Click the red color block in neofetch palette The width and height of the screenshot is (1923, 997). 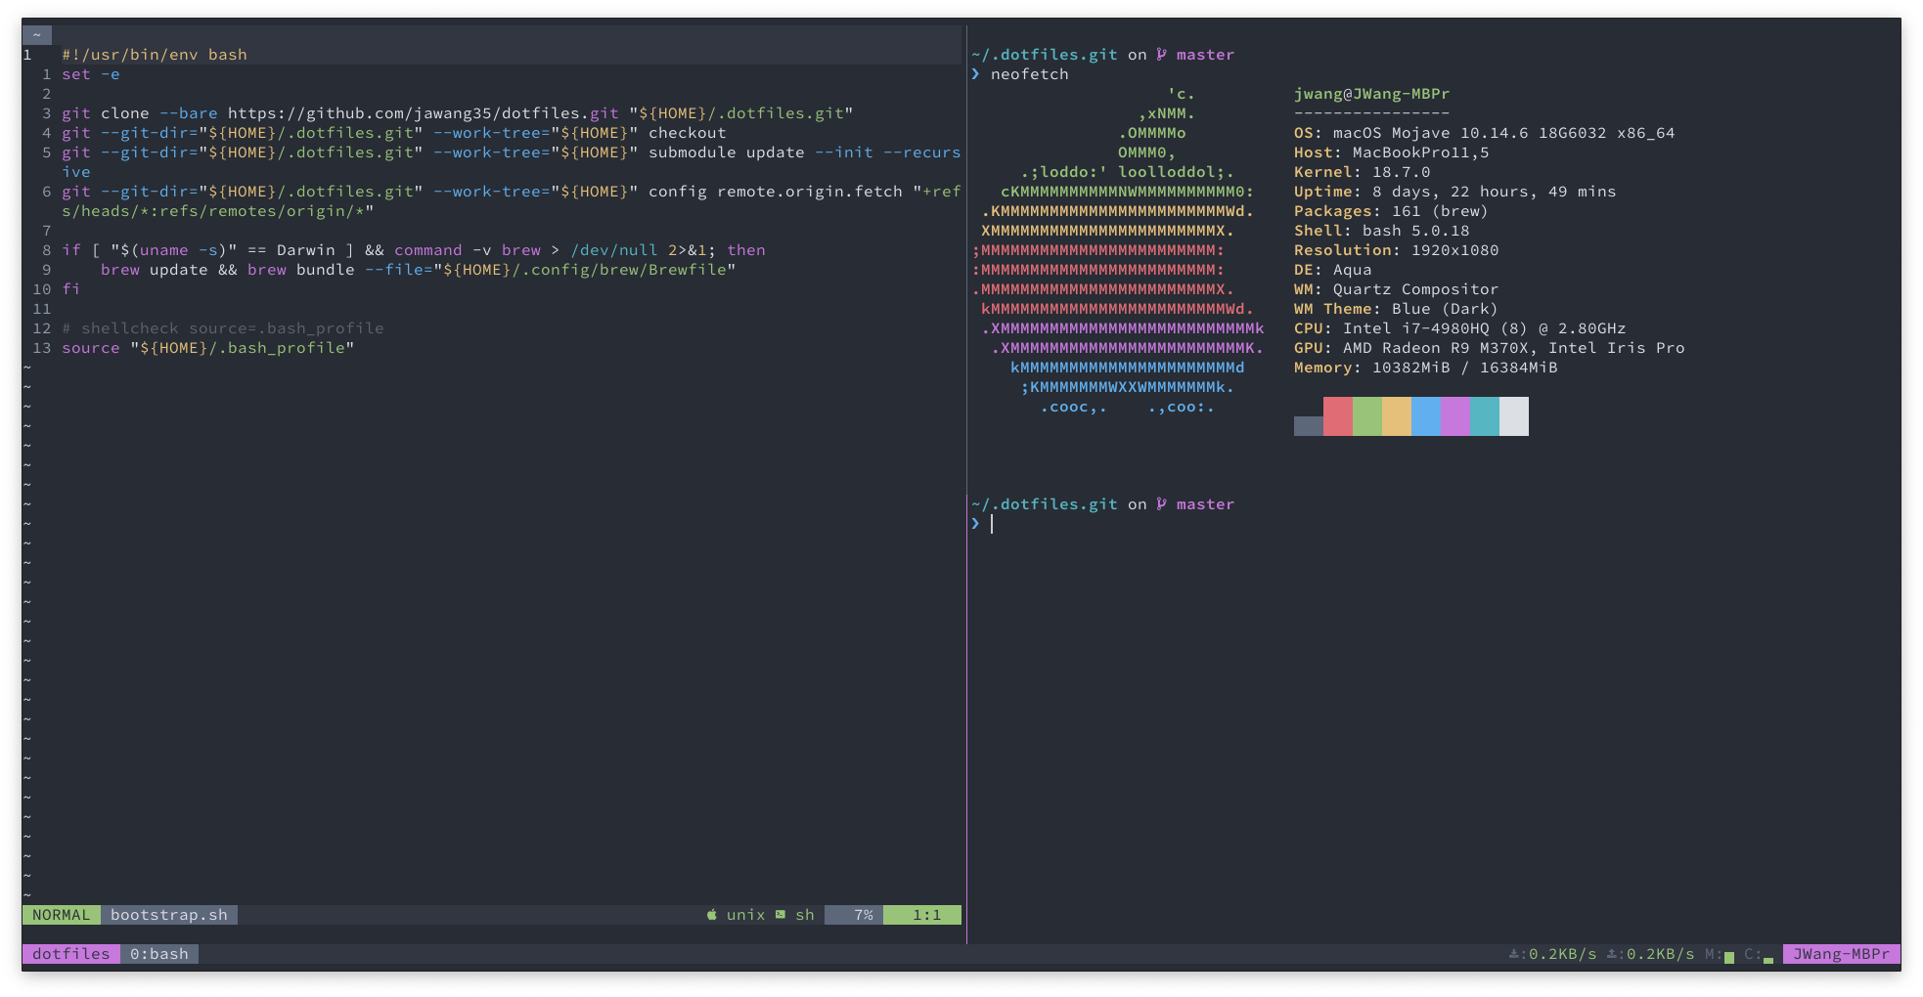[x=1338, y=416]
